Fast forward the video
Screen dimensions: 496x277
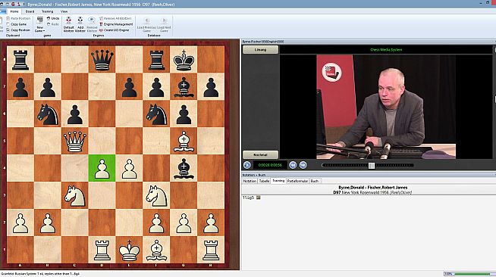coord(303,165)
